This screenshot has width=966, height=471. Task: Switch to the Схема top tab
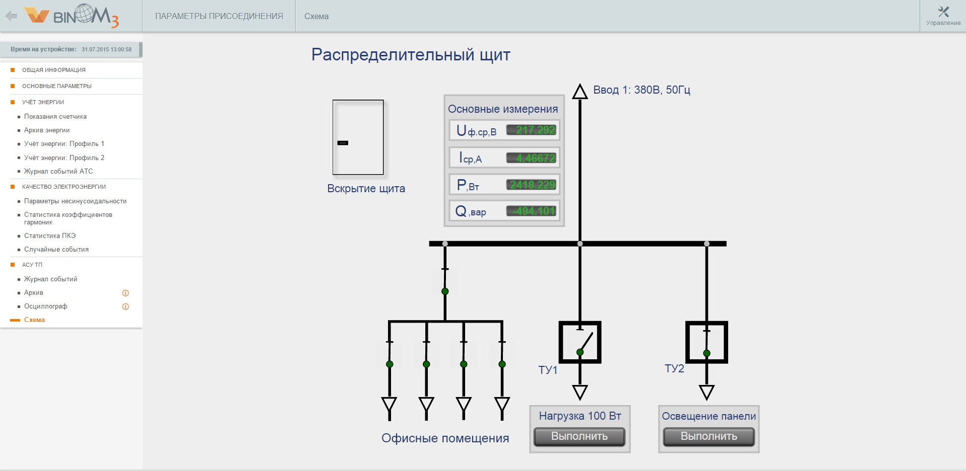pyautogui.click(x=316, y=16)
